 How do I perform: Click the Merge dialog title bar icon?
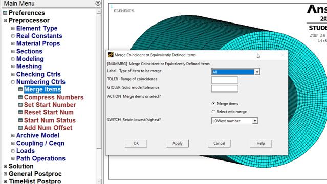(x=111, y=55)
